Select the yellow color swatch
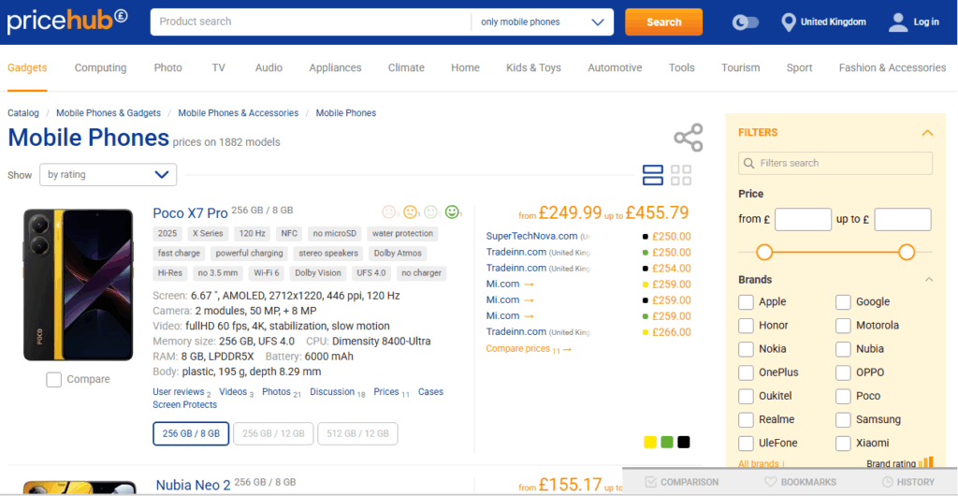The width and height of the screenshot is (958, 496). coord(650,443)
